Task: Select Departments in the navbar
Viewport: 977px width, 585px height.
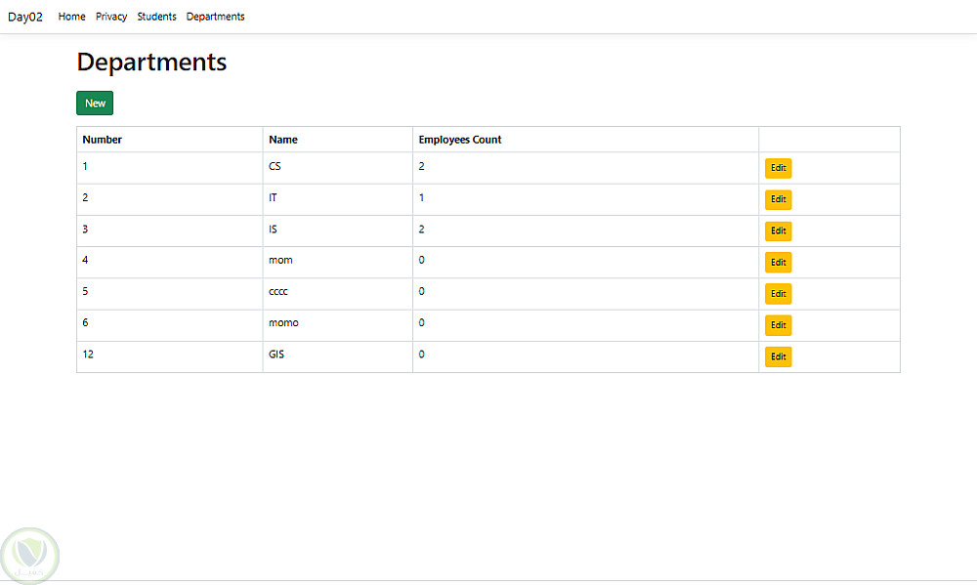Action: point(215,17)
